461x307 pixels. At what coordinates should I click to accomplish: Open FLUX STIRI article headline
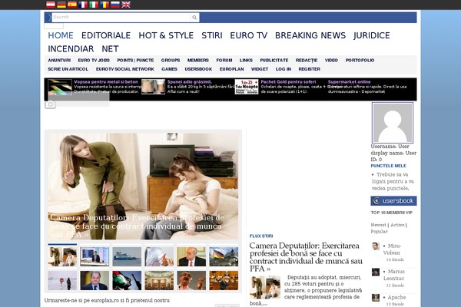click(306, 257)
